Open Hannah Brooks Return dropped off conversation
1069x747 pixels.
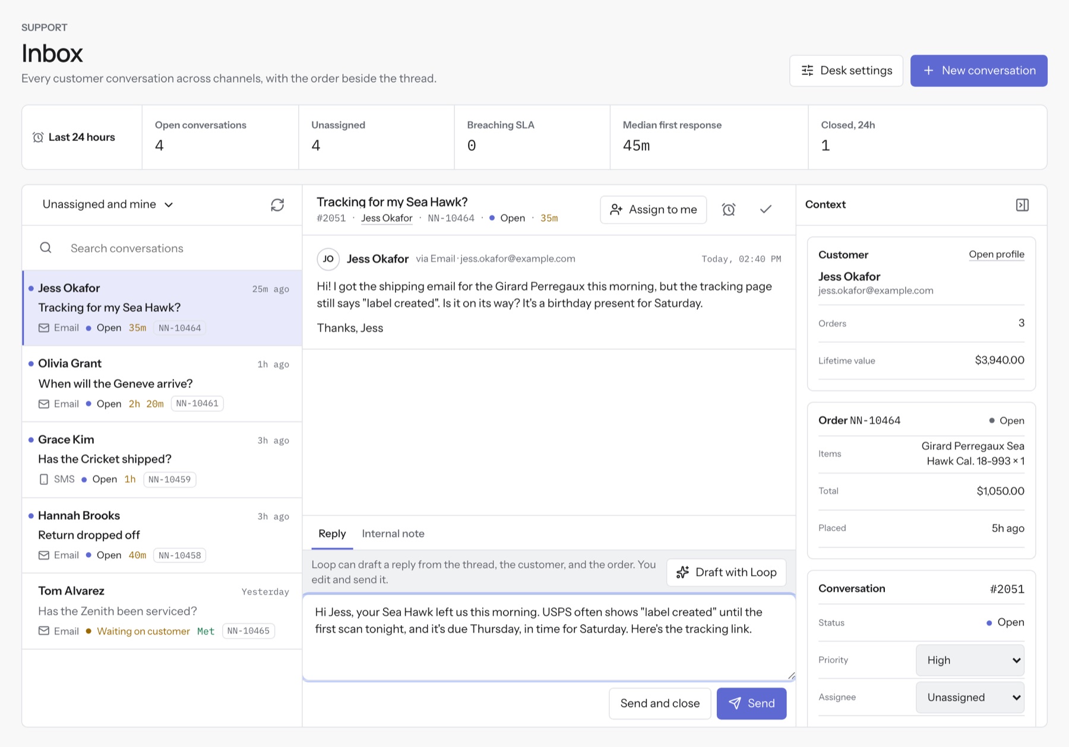(162, 535)
